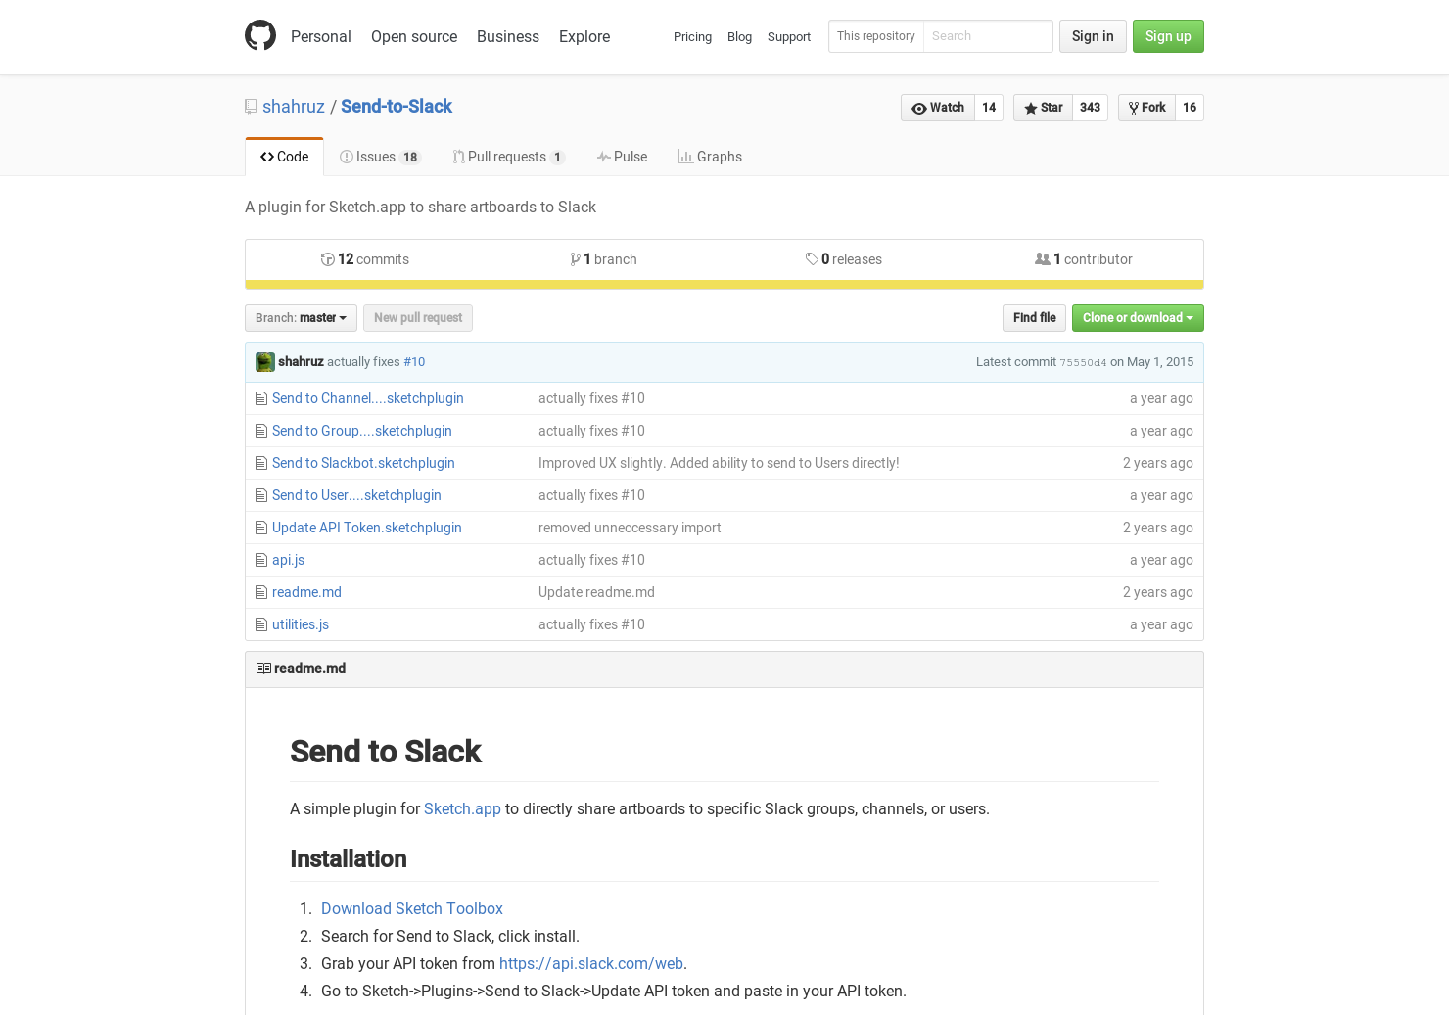This screenshot has width=1449, height=1015.
Task: Click the star icon to star the repository
Action: tap(1030, 108)
